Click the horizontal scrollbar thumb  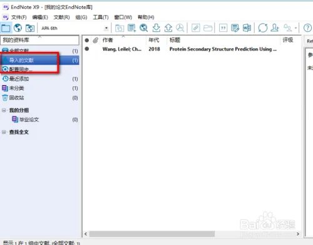click(x=152, y=234)
